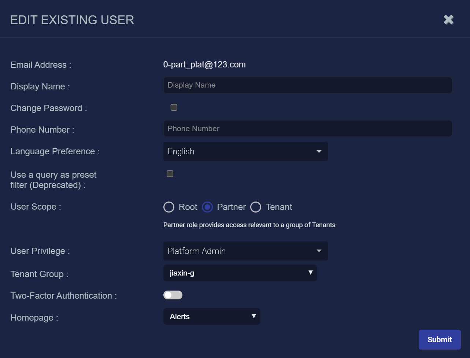Viewport: 470px width, 358px height.
Task: Click the Email Address label
Action: [41, 65]
